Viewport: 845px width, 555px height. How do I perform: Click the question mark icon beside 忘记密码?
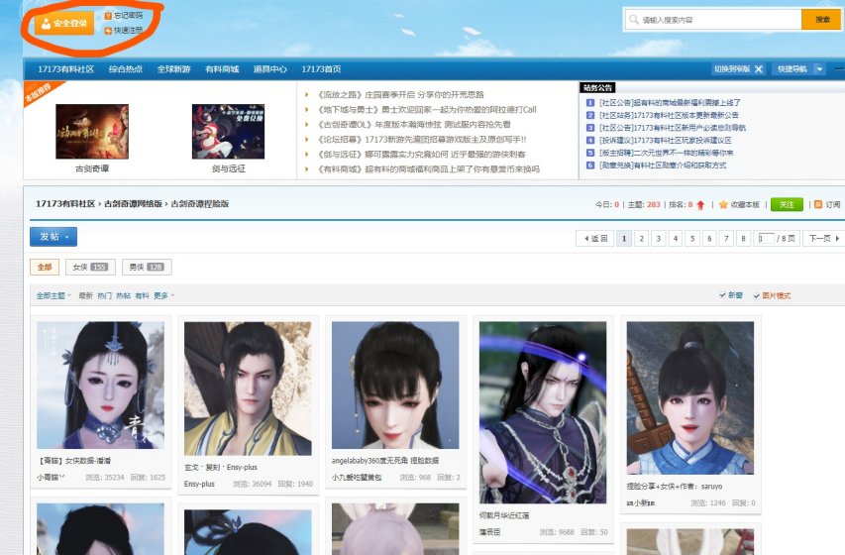[x=108, y=16]
